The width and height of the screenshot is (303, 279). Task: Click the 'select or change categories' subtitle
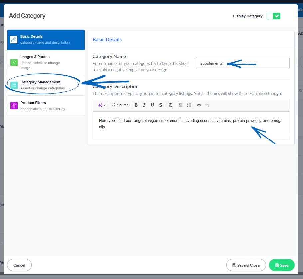43,88
